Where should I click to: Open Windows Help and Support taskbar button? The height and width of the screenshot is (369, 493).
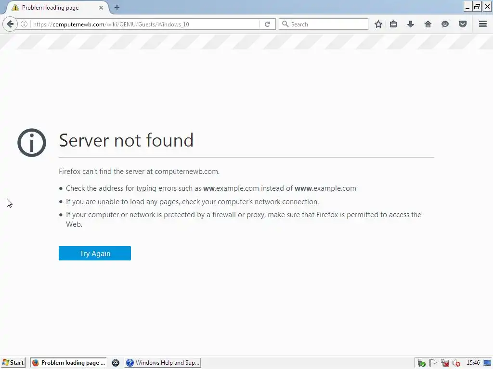pyautogui.click(x=163, y=363)
